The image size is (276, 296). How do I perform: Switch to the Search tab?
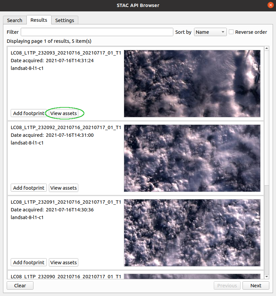click(15, 20)
